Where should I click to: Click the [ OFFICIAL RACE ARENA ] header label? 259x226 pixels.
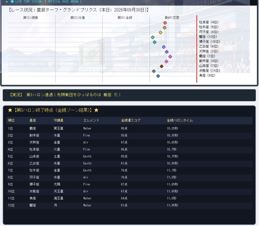pyautogui.click(x=63, y=1)
